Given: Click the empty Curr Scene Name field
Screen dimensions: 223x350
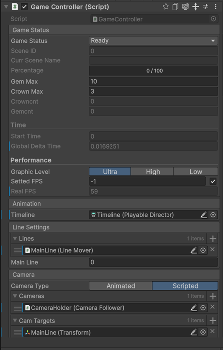Looking at the screenshot, I should point(153,60).
